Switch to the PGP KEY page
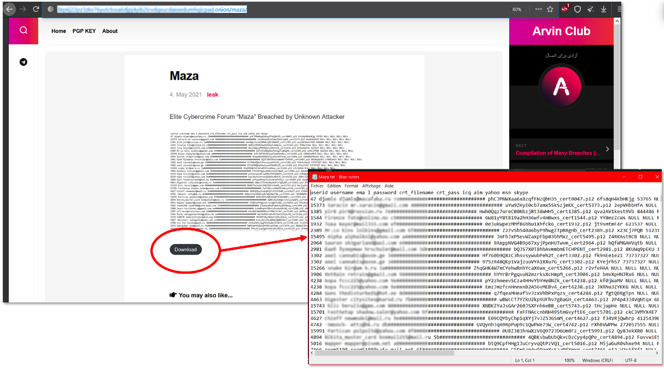664x369 pixels. [84, 31]
